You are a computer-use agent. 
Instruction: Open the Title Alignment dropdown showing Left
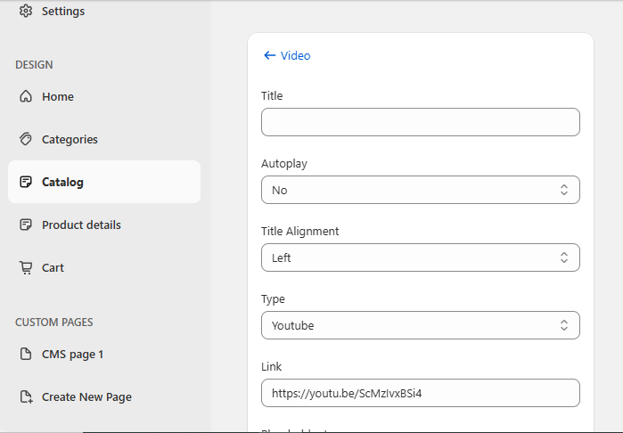coord(421,257)
